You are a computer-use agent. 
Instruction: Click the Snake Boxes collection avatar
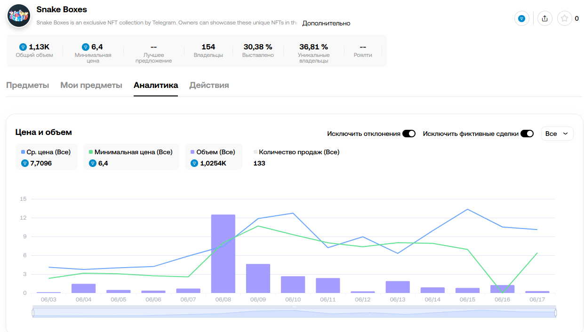[x=19, y=16]
